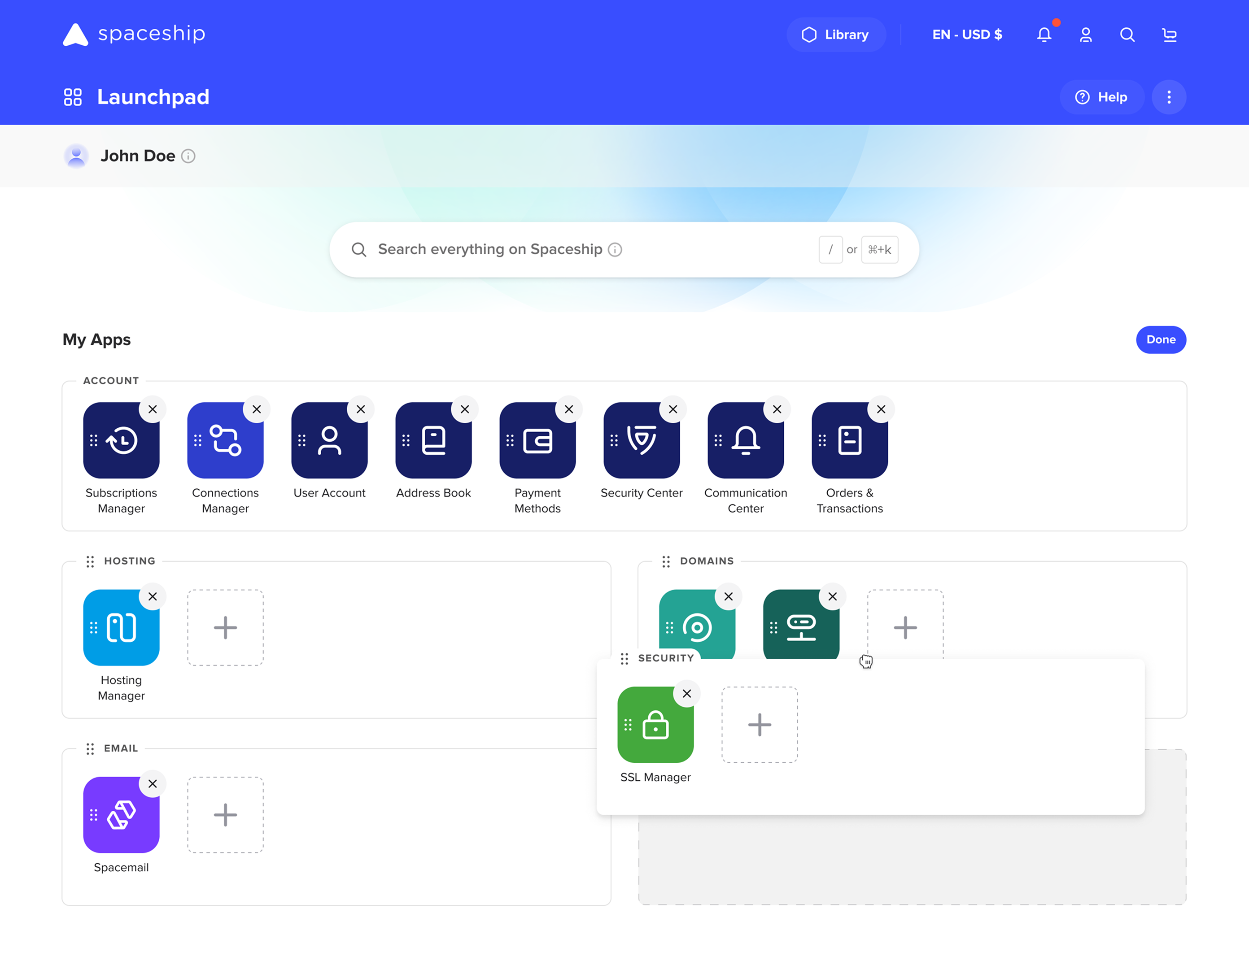Image resolution: width=1249 pixels, height=965 pixels.
Task: Open the Library menu item
Action: coord(835,35)
